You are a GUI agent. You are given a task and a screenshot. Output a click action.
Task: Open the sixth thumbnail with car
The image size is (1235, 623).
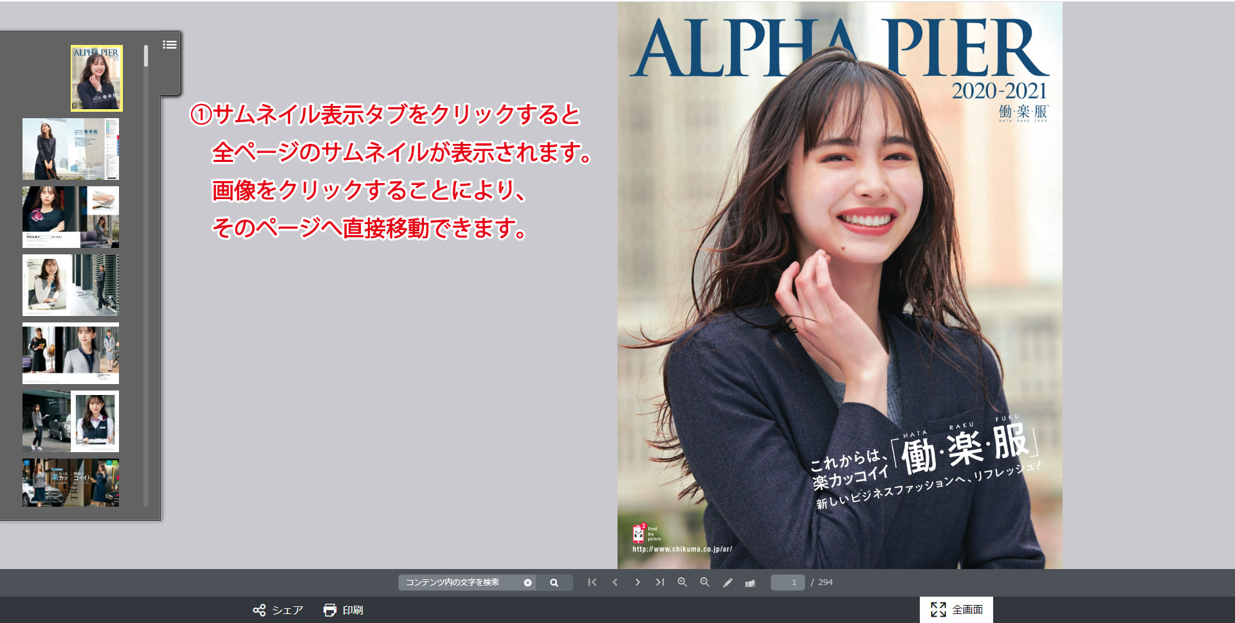[71, 421]
